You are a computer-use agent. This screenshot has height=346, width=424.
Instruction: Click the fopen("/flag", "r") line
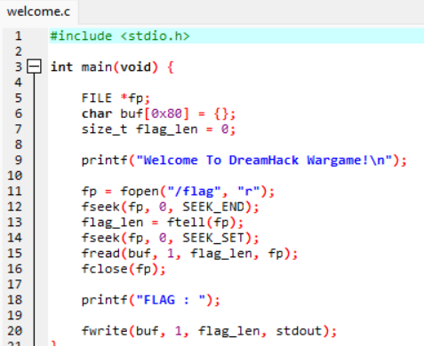(x=178, y=192)
